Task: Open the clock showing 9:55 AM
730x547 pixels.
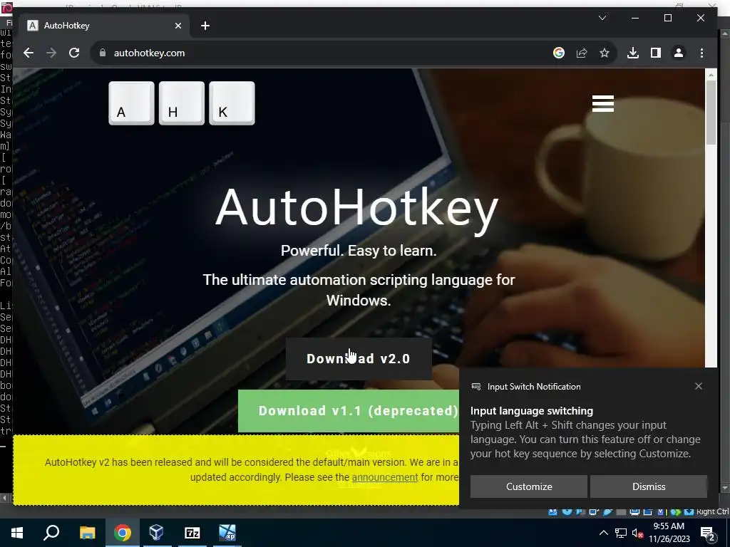Action: (669, 533)
